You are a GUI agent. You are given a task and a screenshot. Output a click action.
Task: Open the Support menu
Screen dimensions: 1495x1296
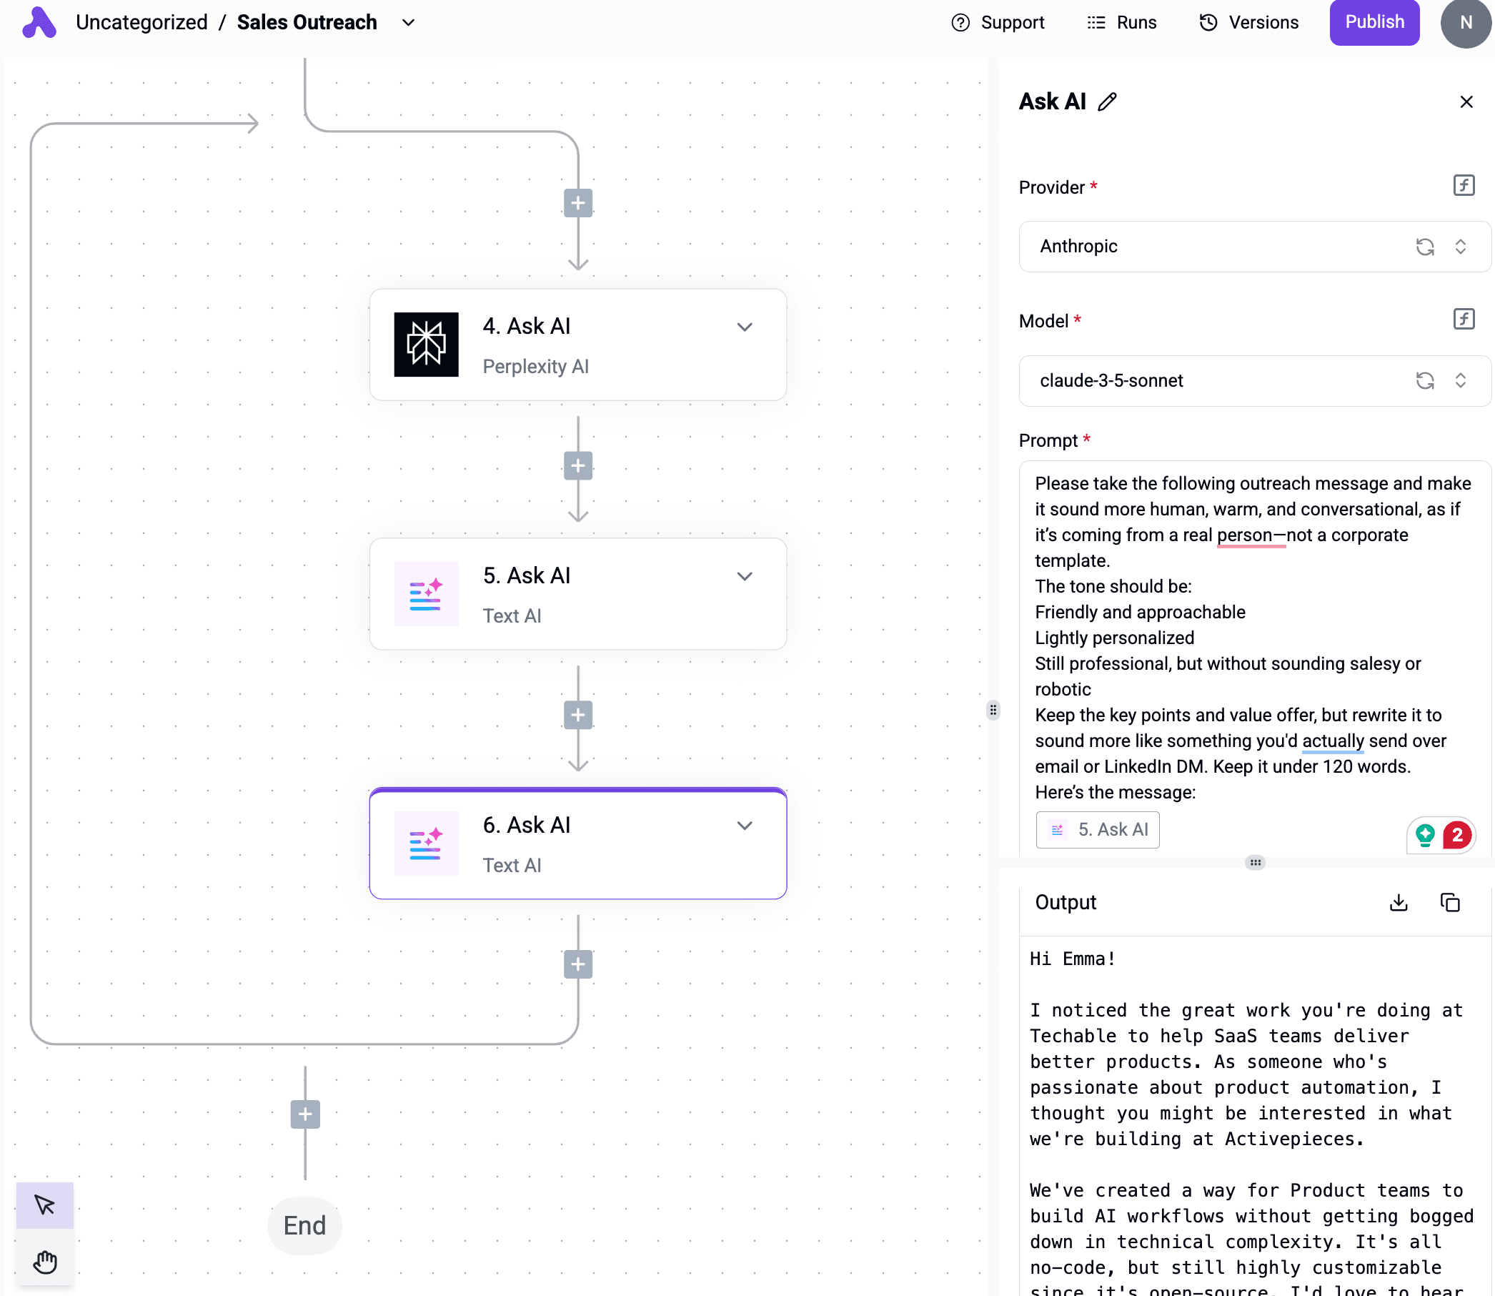coord(998,22)
